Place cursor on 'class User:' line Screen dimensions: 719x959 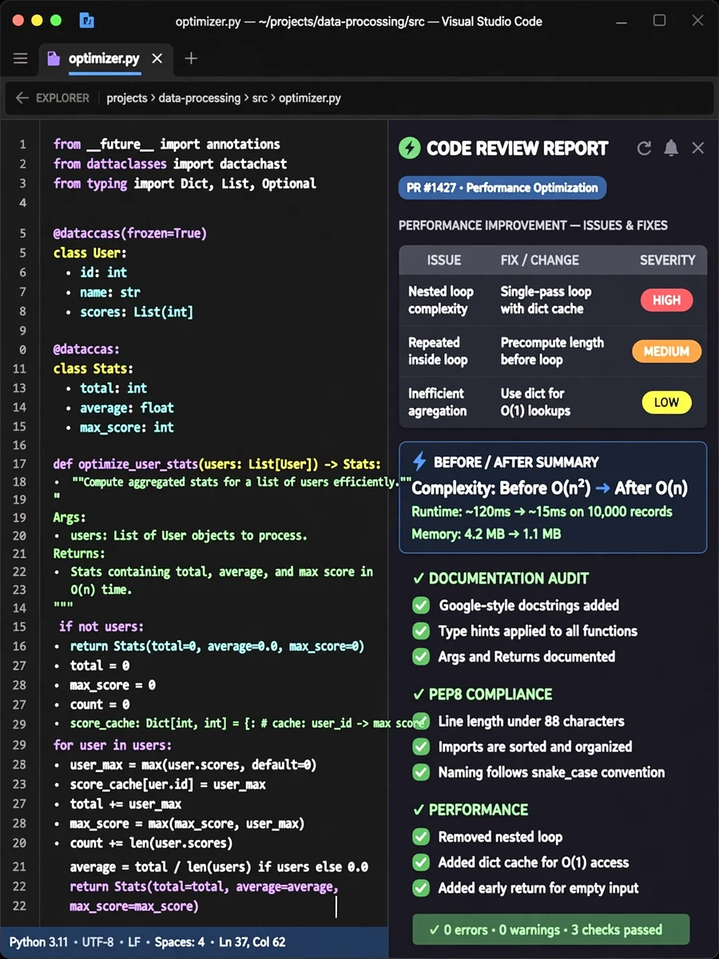point(89,253)
